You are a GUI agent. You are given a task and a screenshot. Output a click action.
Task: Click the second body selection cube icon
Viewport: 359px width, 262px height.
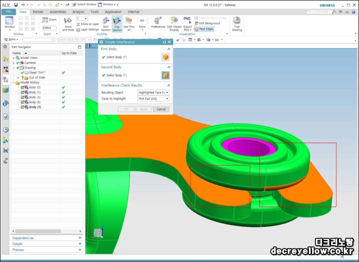165,75
